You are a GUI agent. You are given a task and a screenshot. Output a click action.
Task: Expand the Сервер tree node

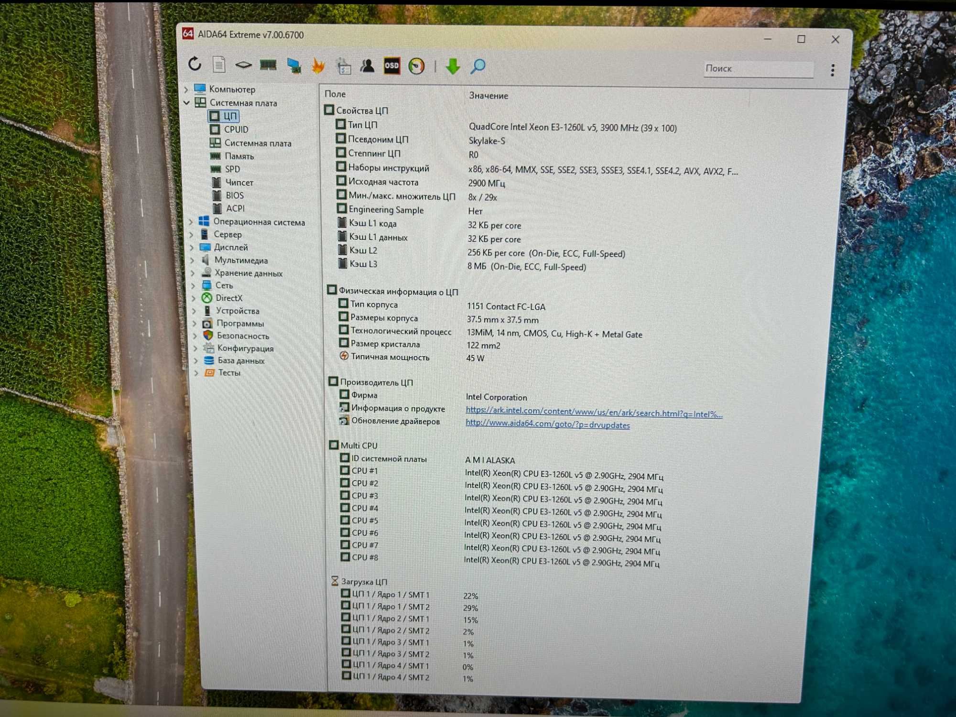(192, 235)
